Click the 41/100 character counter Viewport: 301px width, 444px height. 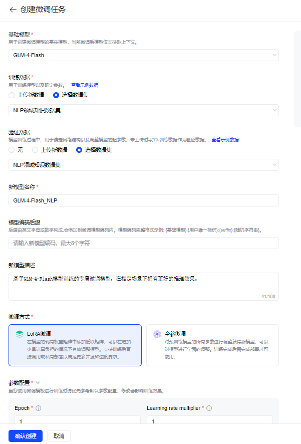pyautogui.click(x=268, y=297)
